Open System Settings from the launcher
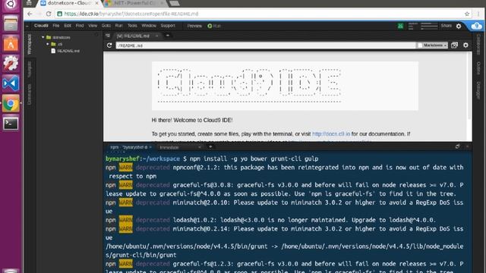The image size is (486, 273). [x=11, y=64]
